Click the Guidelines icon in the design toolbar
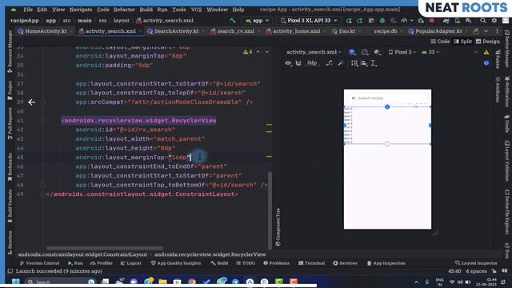This screenshot has width=512, height=288. point(374,63)
